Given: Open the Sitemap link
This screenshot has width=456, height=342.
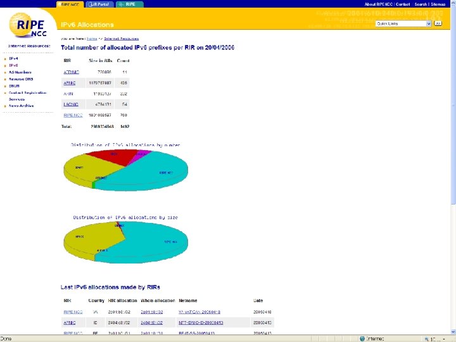Looking at the screenshot, I should click(x=438, y=4).
